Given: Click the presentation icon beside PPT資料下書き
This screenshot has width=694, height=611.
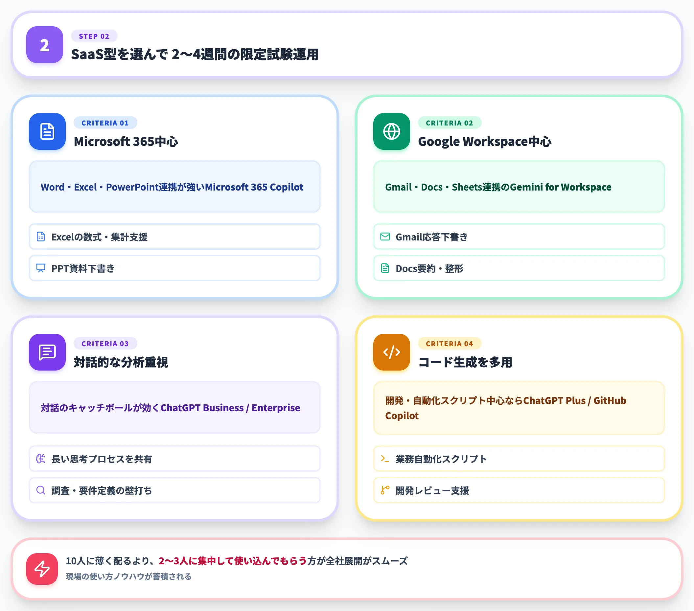Looking at the screenshot, I should (x=41, y=268).
